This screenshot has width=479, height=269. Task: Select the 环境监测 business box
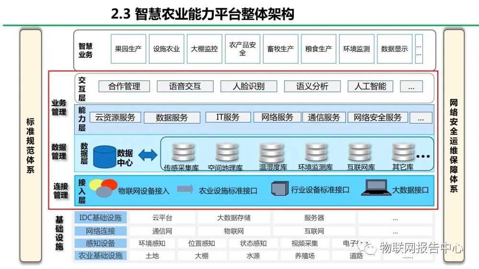click(356, 49)
